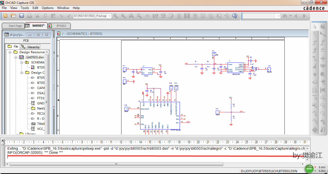Open the Window menu
This screenshot has width=328, height=174.
coord(63,8)
